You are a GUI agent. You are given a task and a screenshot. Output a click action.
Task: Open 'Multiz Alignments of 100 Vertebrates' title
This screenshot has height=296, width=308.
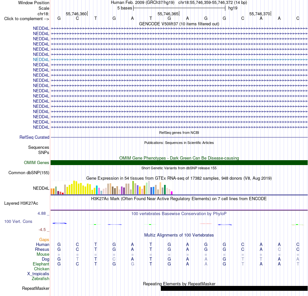click(179, 235)
